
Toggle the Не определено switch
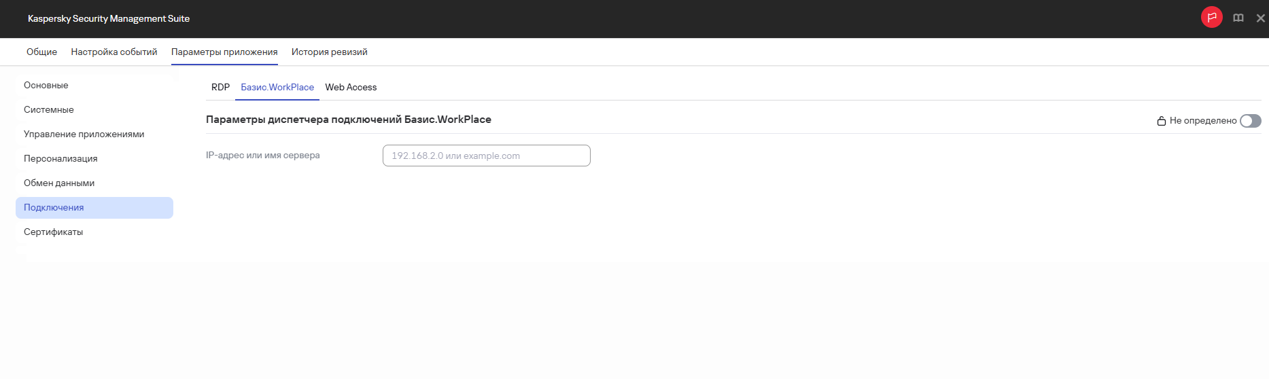(1250, 121)
